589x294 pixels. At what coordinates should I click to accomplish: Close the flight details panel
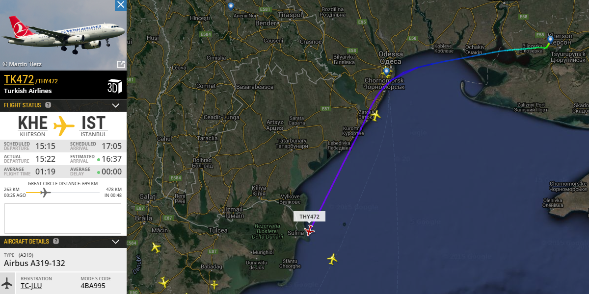click(120, 5)
